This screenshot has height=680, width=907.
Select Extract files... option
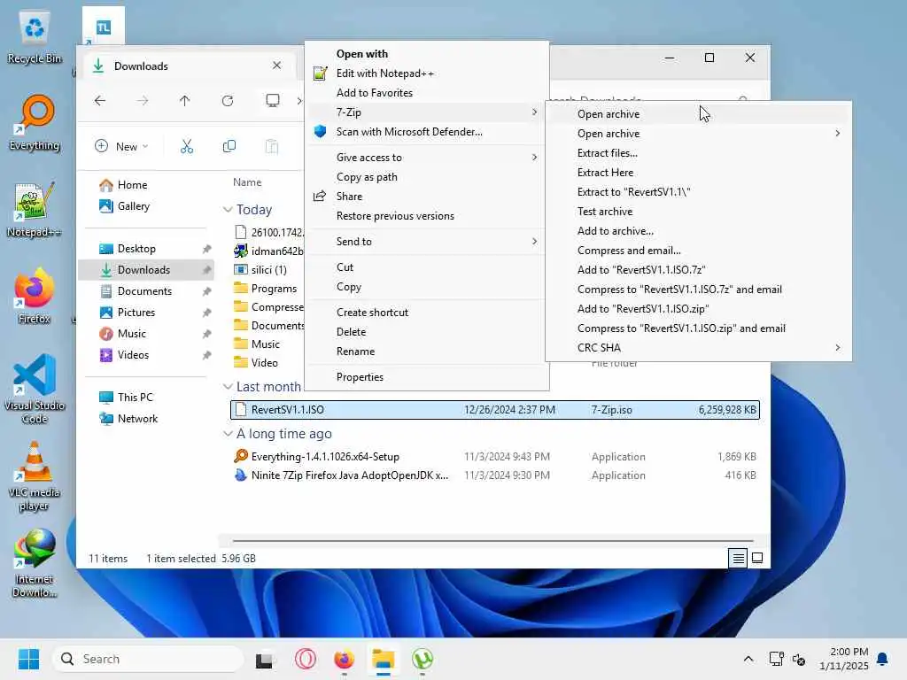pos(698,153)
